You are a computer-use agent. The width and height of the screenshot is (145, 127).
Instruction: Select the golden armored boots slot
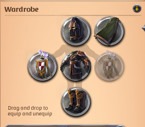pos(76,101)
